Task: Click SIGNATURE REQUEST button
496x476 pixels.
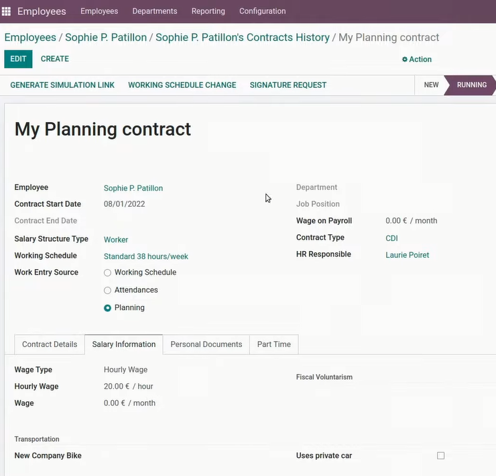Action: click(x=288, y=85)
